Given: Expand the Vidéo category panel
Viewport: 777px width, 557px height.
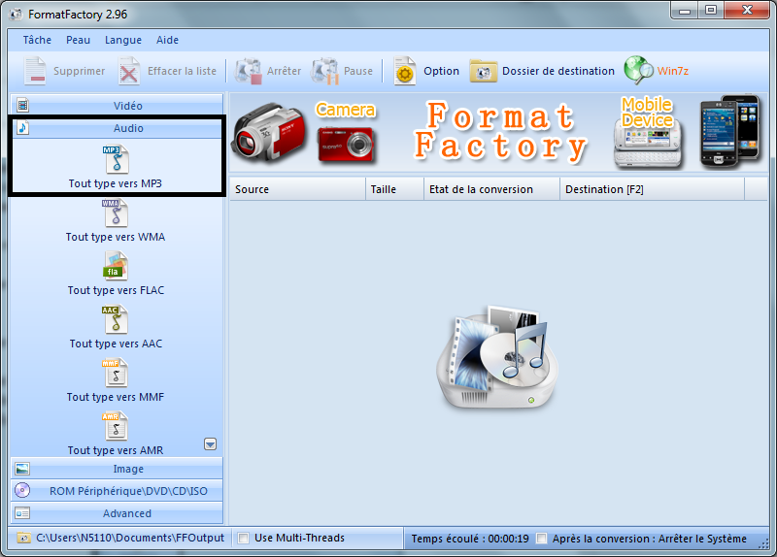Looking at the screenshot, I should (117, 105).
